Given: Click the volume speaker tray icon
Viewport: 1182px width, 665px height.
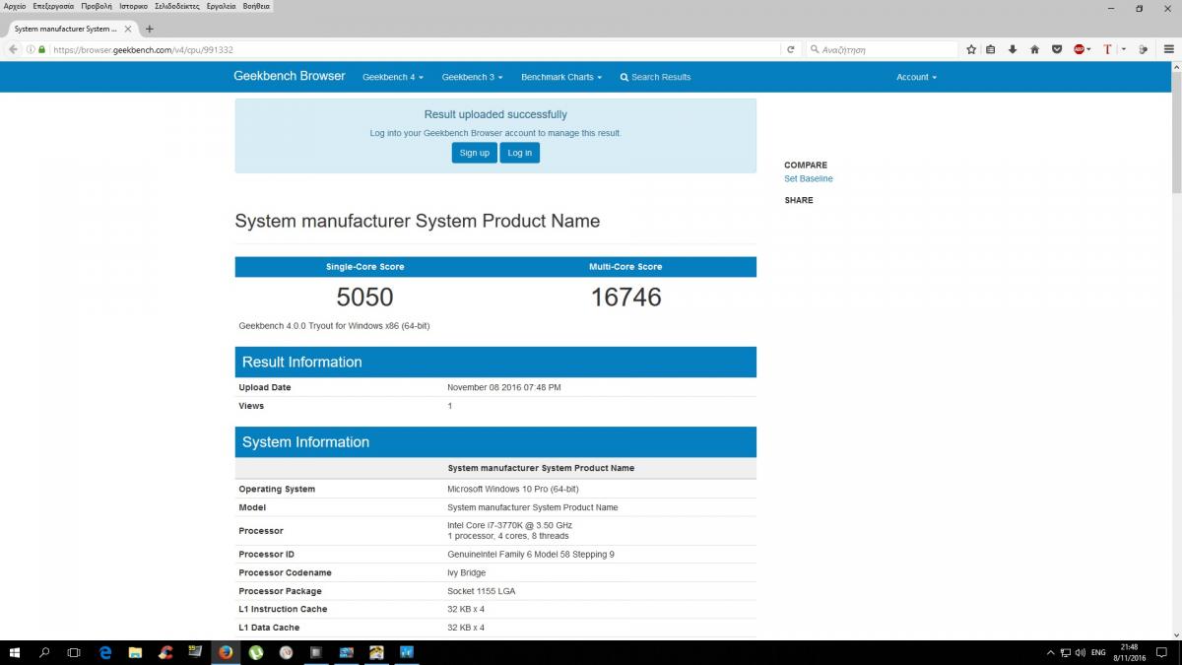Looking at the screenshot, I should tap(1081, 652).
